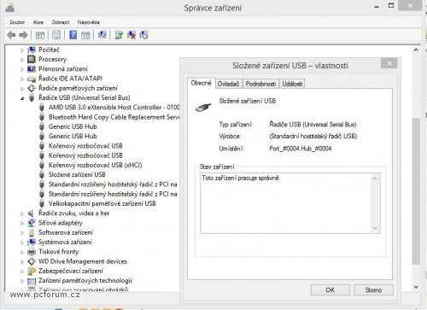The image size is (427, 310).
Task: Open the Nápověda menu
Action: pos(88,22)
